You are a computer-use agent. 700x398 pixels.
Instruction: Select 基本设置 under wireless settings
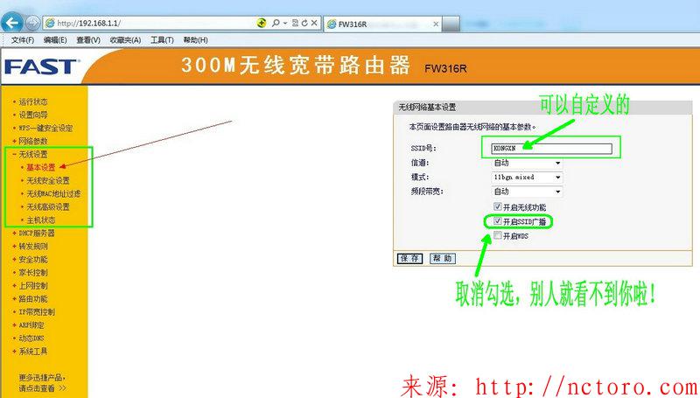click(40, 167)
